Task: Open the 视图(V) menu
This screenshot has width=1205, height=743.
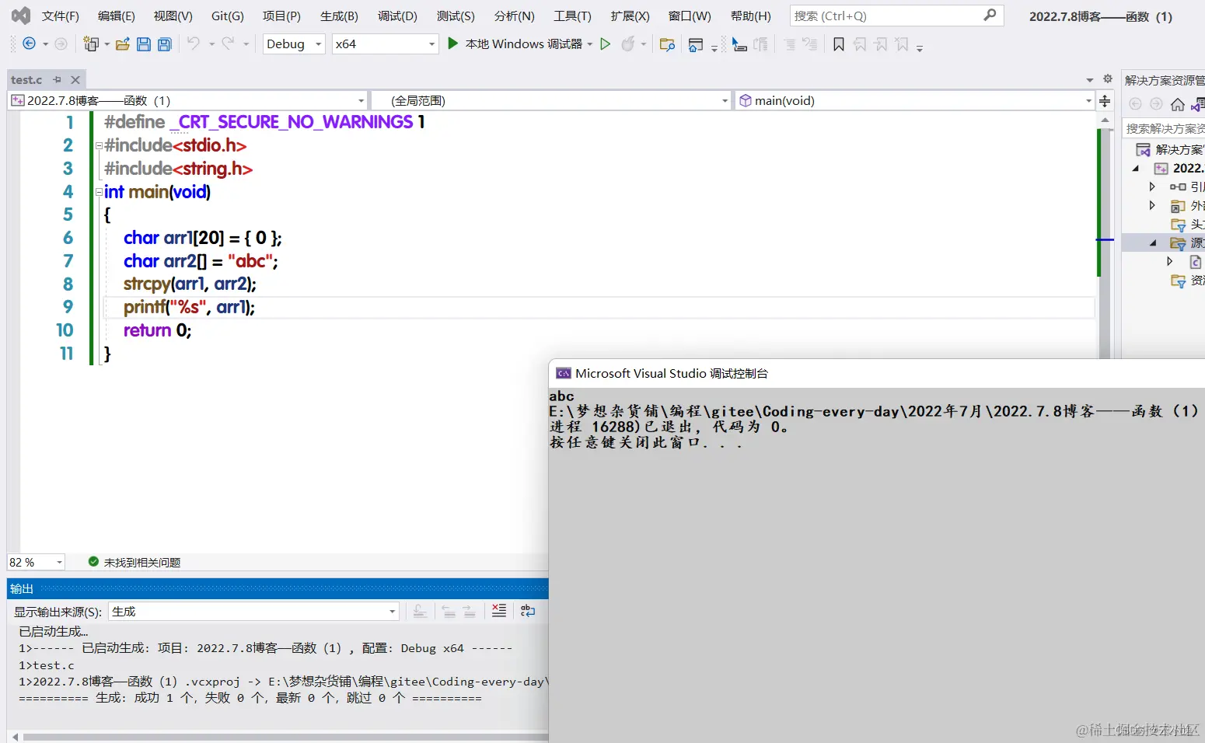Action: pyautogui.click(x=173, y=16)
